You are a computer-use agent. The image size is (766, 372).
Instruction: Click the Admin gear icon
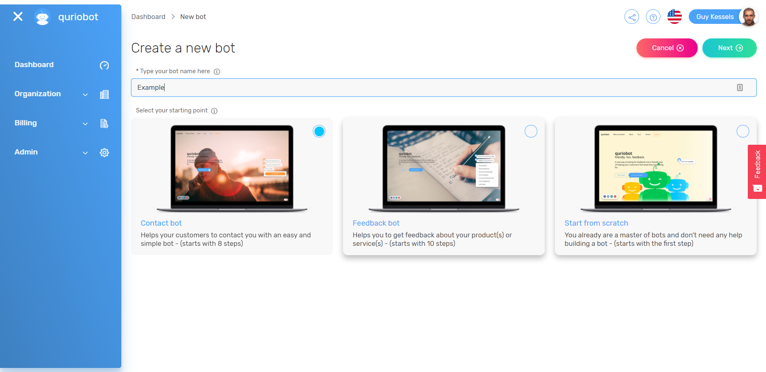(104, 152)
